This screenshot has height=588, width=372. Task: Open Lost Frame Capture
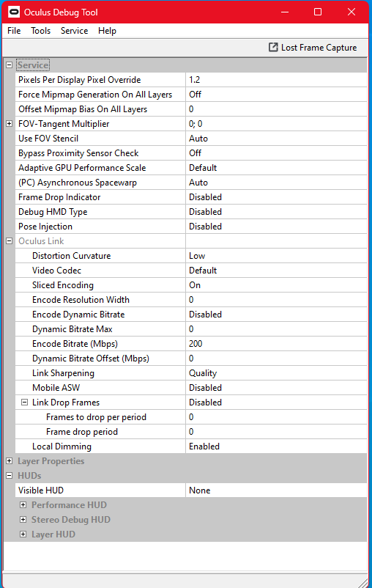[313, 48]
